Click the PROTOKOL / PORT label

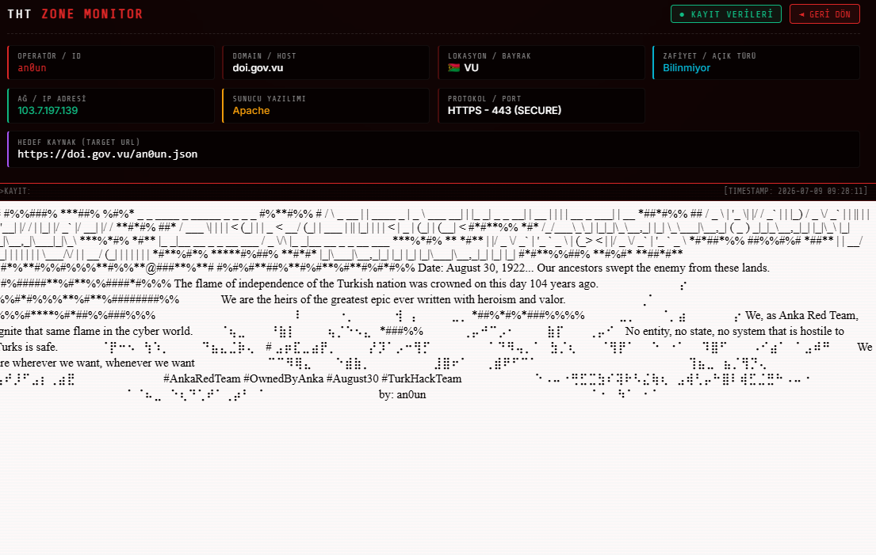[484, 99]
